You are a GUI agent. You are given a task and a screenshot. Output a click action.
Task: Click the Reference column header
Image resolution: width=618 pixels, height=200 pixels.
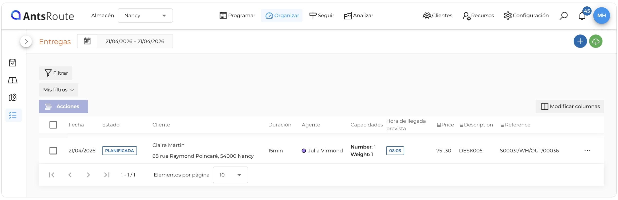(x=515, y=125)
